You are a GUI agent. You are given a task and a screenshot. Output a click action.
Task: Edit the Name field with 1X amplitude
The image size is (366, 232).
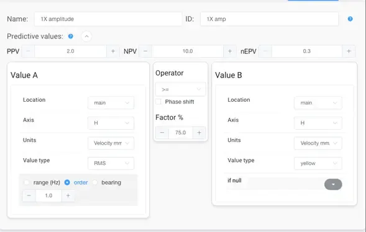[x=108, y=19]
